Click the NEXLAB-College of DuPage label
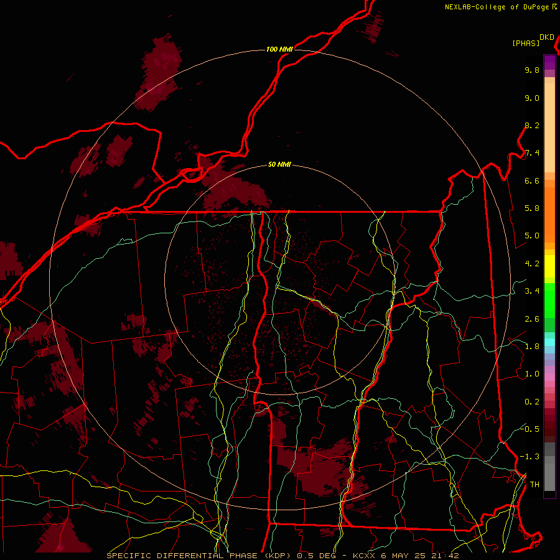Viewport: 560px width, 560px height. pos(497,7)
